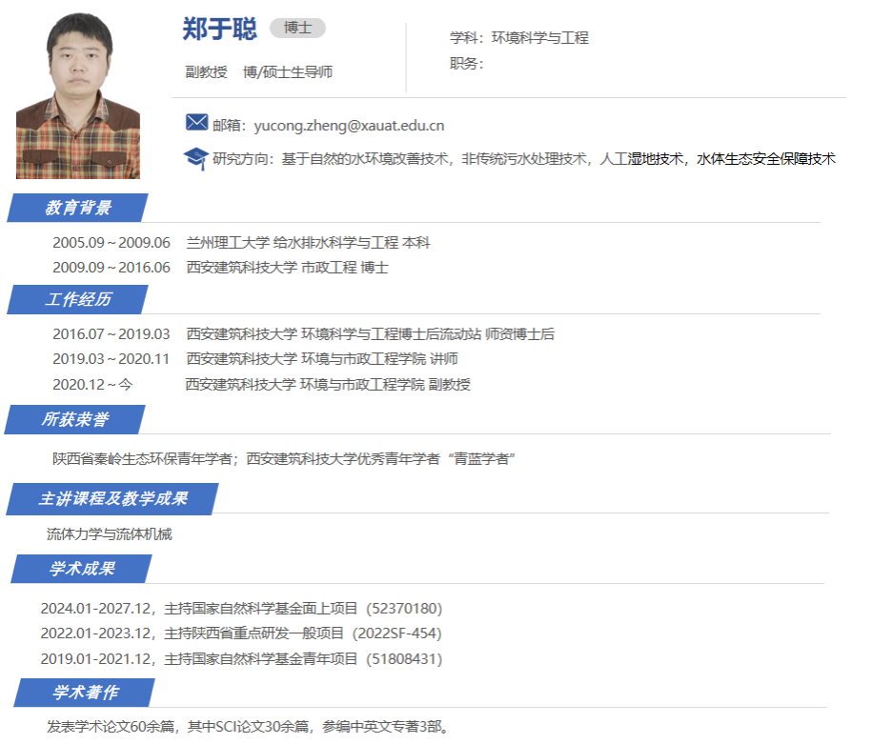Click the graduation cap research icon
Image resolution: width=871 pixels, height=744 pixels.
tap(195, 157)
